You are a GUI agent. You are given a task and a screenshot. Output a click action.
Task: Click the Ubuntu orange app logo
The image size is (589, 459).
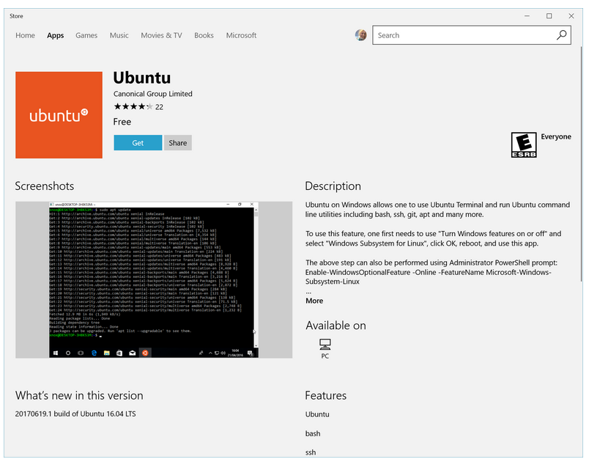(x=59, y=115)
